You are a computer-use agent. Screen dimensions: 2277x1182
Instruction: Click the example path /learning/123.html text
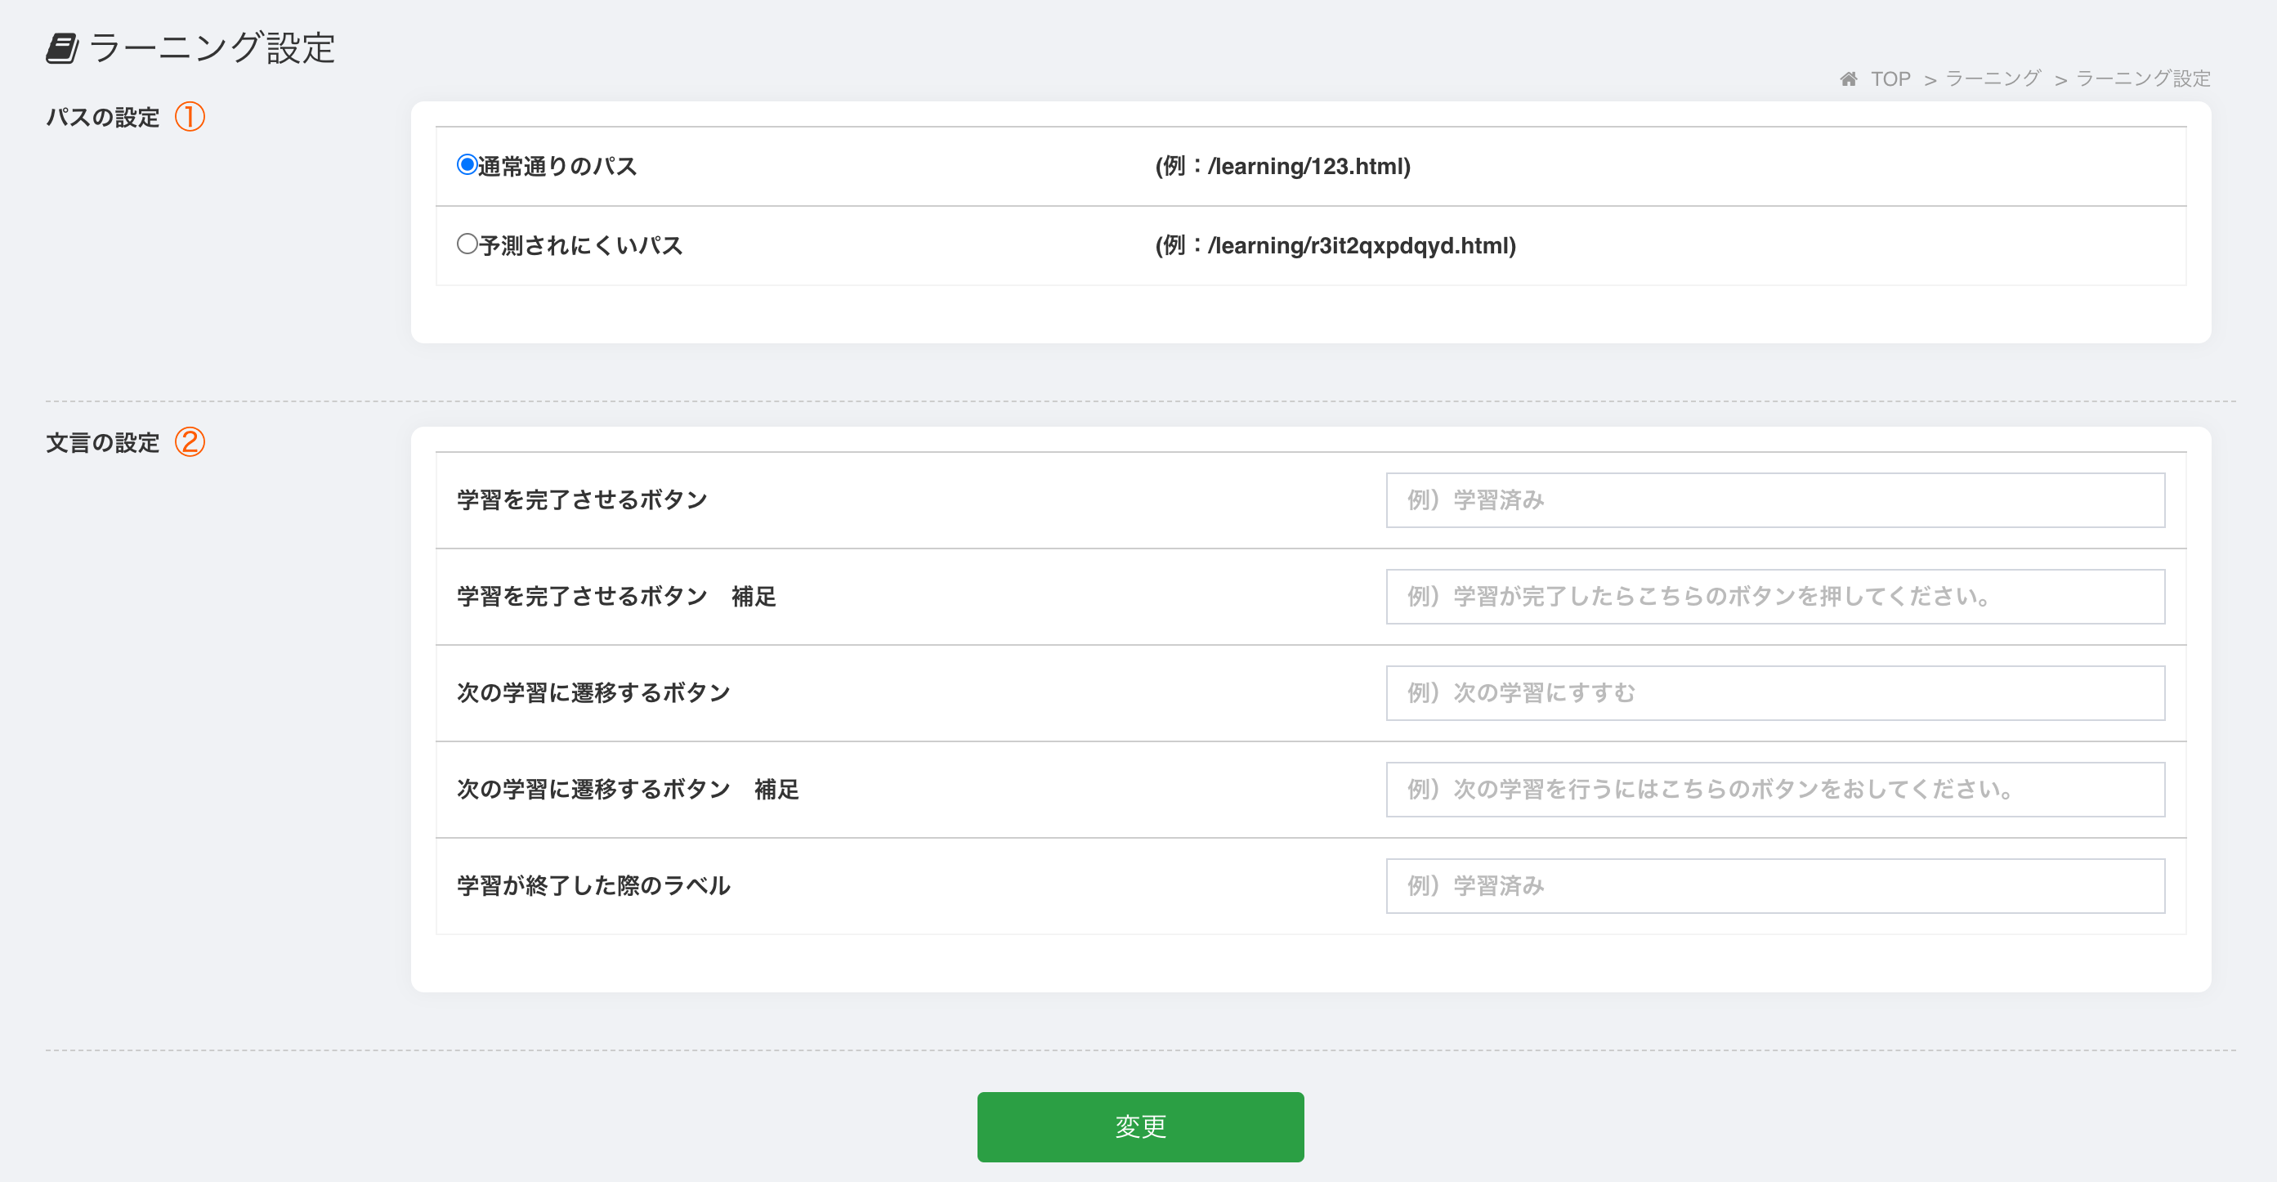click(x=1282, y=166)
